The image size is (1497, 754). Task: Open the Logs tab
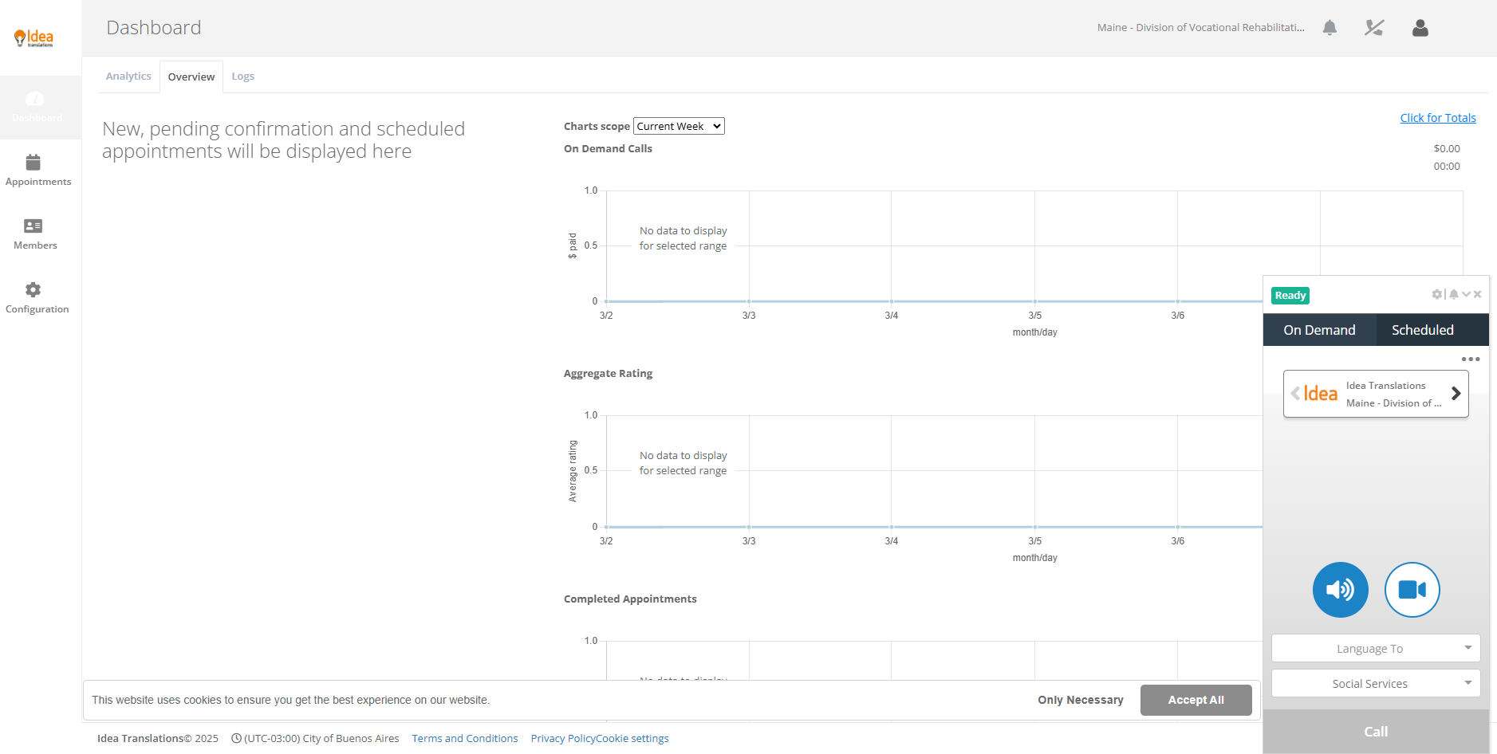[x=242, y=77]
